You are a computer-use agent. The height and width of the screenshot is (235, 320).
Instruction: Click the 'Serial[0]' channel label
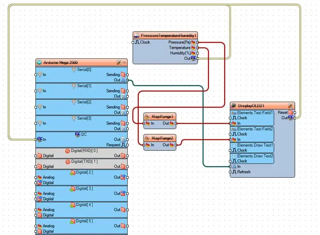[x=84, y=70]
